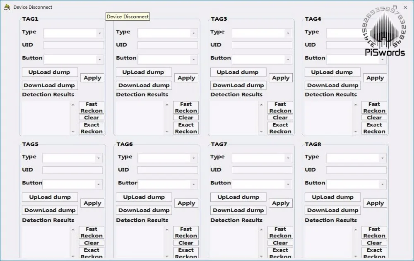Screen dimensions: 414x261
Task: Clear TAG8 detection results
Action: [374, 243]
